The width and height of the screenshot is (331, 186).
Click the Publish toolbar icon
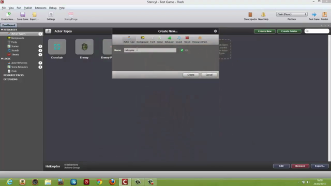[x=324, y=16]
